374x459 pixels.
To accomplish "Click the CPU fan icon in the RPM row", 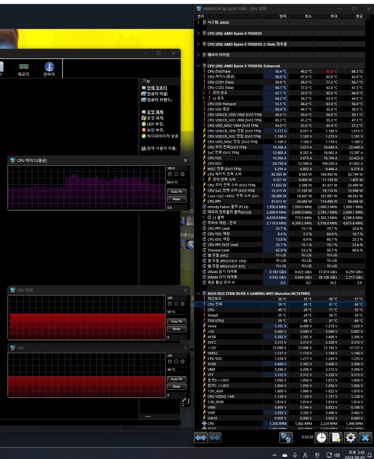I will point(204,424).
